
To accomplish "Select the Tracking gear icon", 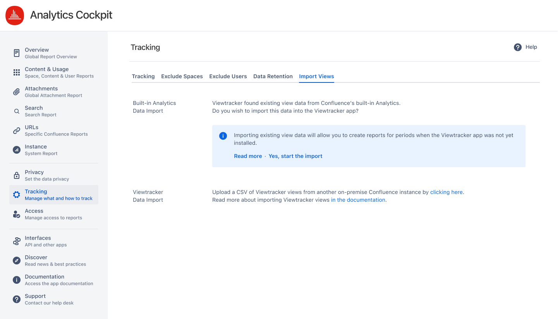I will click(17, 194).
